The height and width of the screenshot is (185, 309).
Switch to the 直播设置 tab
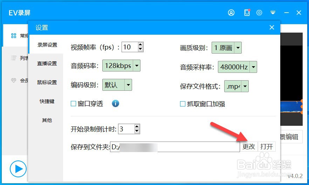(47, 63)
